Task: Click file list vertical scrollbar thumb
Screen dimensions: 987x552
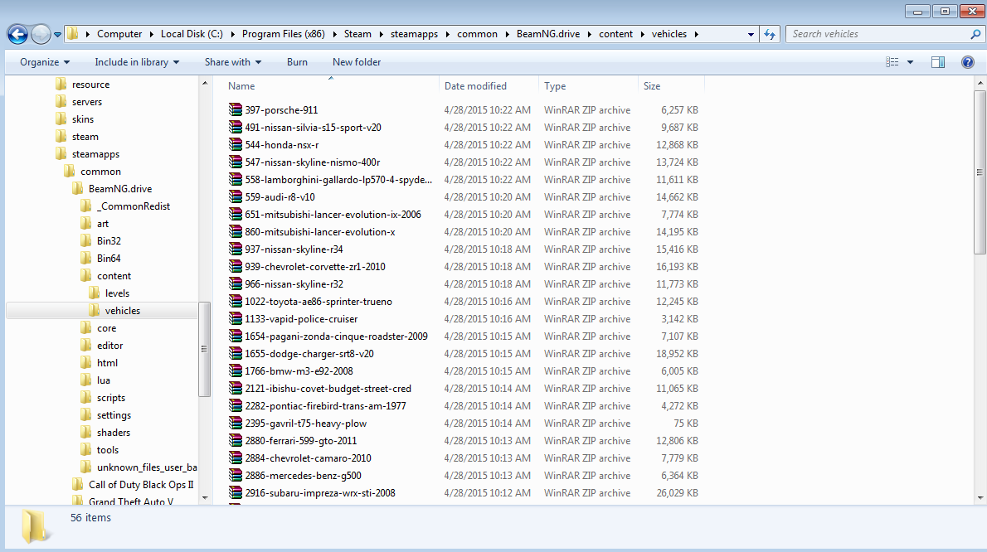Action: pos(980,172)
